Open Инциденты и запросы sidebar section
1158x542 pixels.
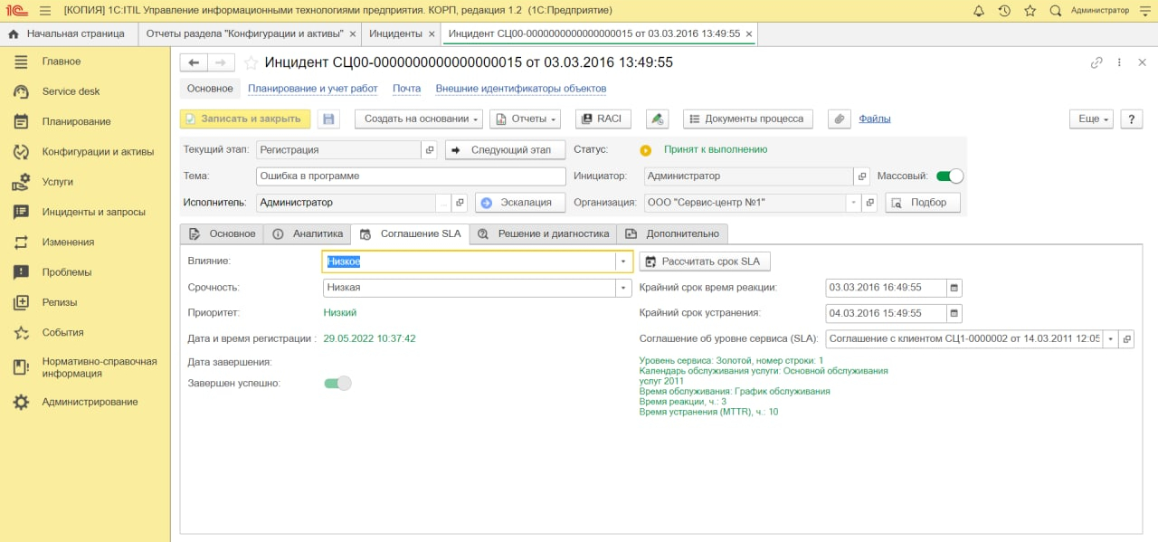click(x=85, y=212)
